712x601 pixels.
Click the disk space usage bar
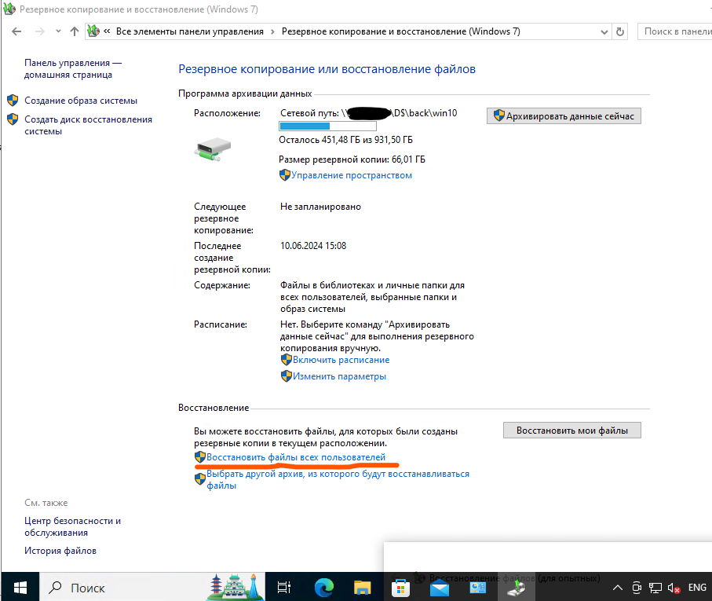coord(327,126)
